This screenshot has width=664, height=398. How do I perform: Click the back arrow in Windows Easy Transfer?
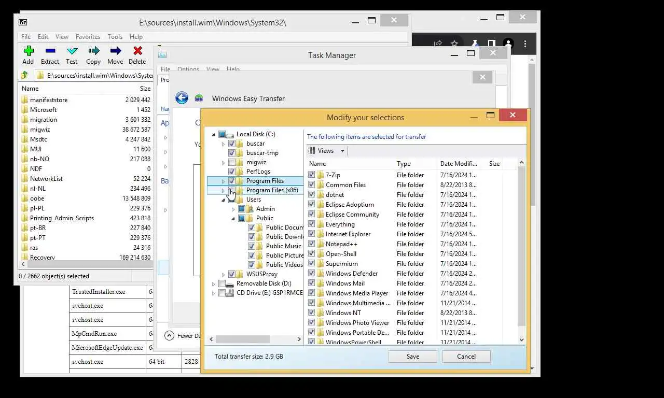(x=182, y=98)
